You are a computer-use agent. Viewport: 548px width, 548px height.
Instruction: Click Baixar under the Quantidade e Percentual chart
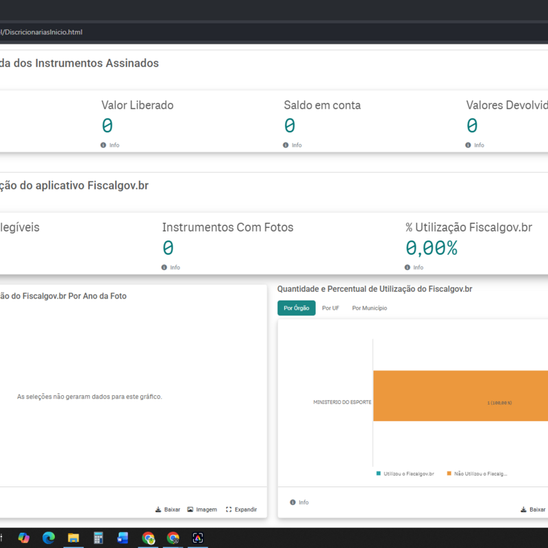(x=533, y=510)
